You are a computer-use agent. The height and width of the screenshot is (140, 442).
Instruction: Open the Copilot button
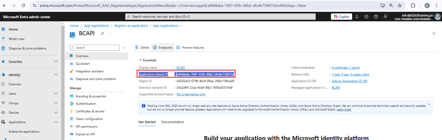pos(341,17)
